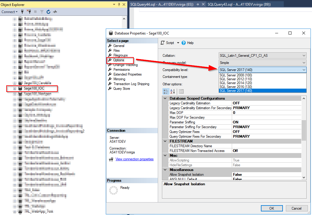
Task: Click the Stop icon in Object Explorer toolbar
Action: pyautogui.click(x=35, y=12)
